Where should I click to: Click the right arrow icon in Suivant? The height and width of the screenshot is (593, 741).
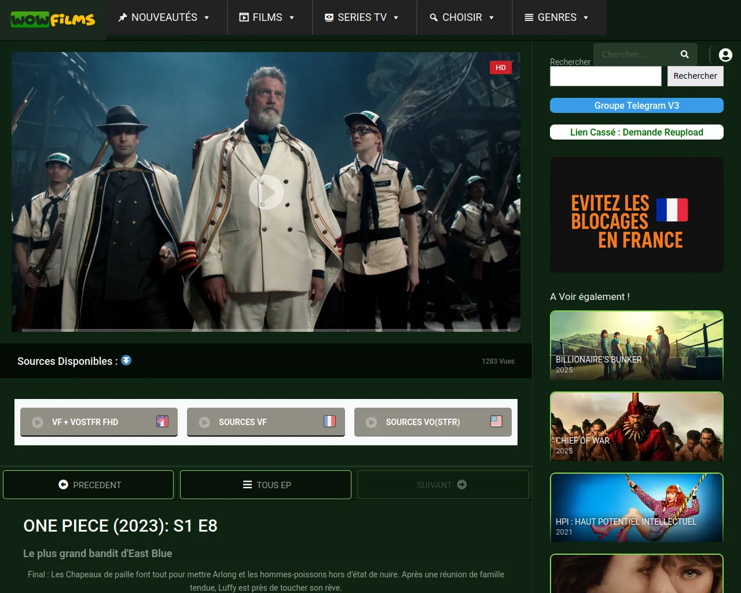[x=462, y=485]
